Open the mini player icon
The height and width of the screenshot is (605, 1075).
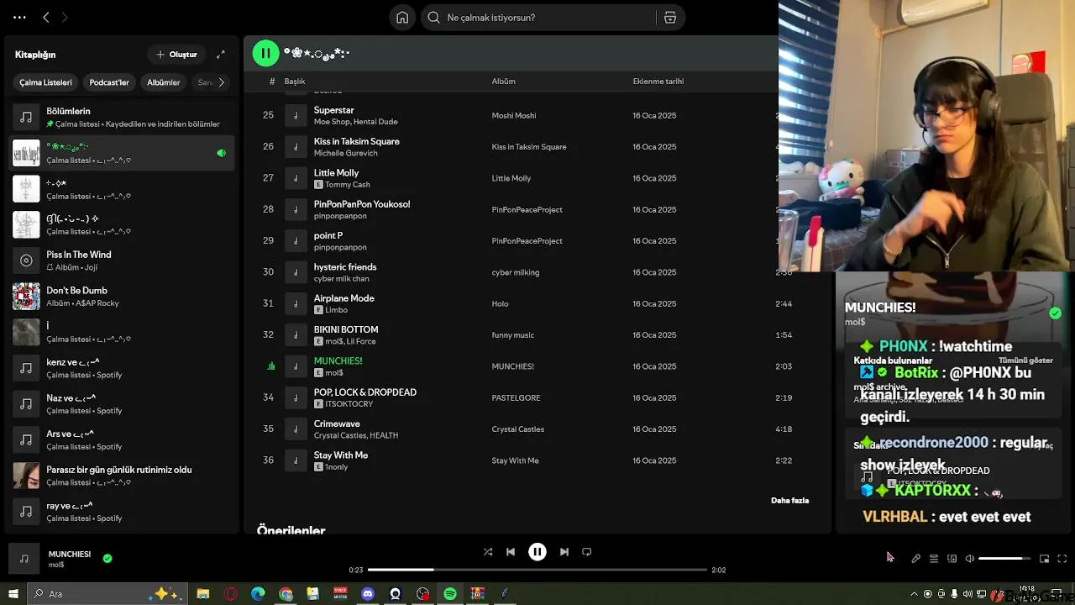[1044, 559]
